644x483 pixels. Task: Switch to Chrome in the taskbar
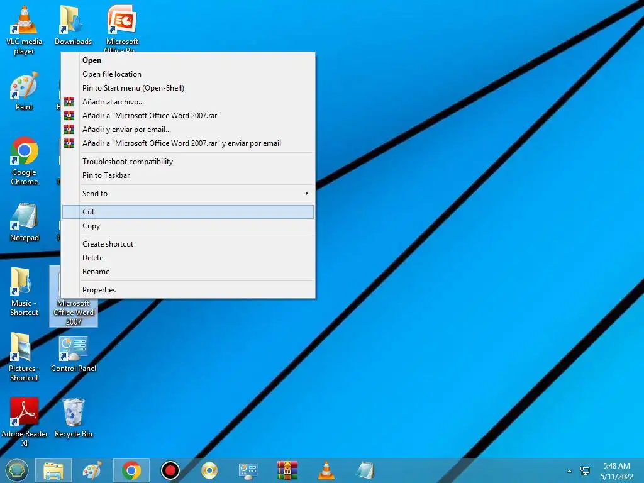131,470
